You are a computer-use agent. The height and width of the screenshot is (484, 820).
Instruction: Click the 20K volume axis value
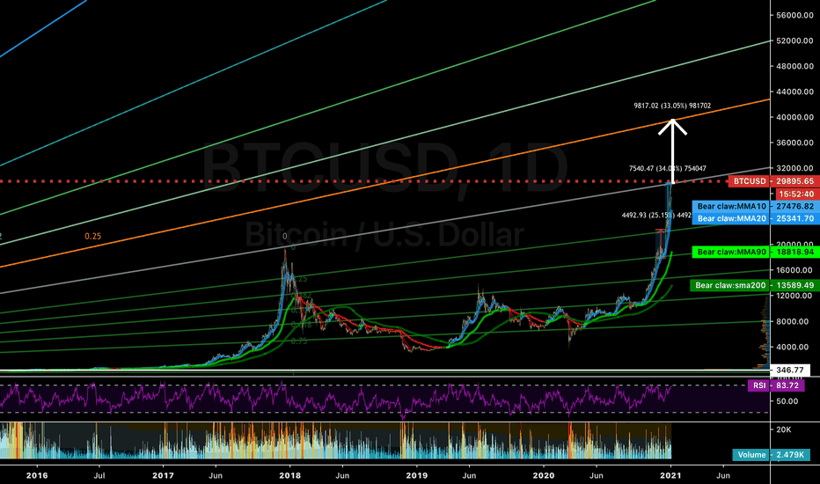783,429
